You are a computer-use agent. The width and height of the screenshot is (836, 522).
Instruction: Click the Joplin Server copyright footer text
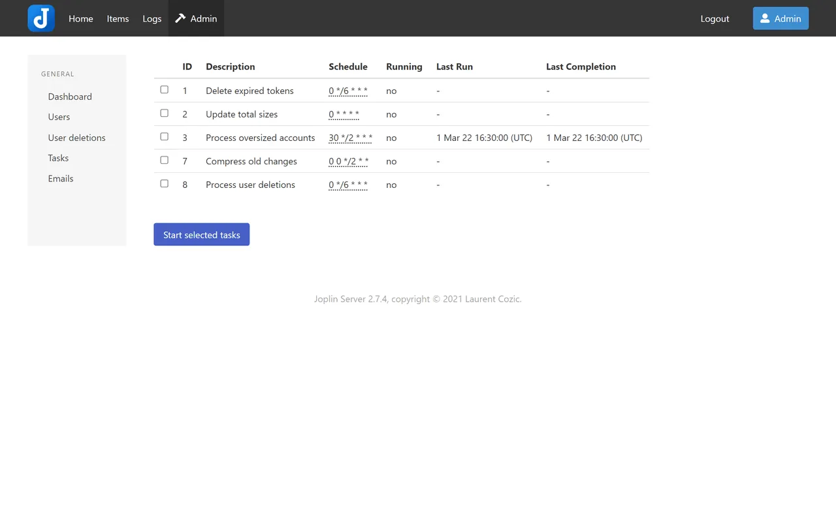coord(418,299)
